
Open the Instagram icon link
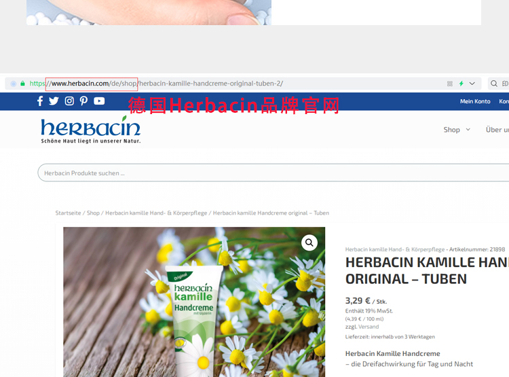pos(69,101)
